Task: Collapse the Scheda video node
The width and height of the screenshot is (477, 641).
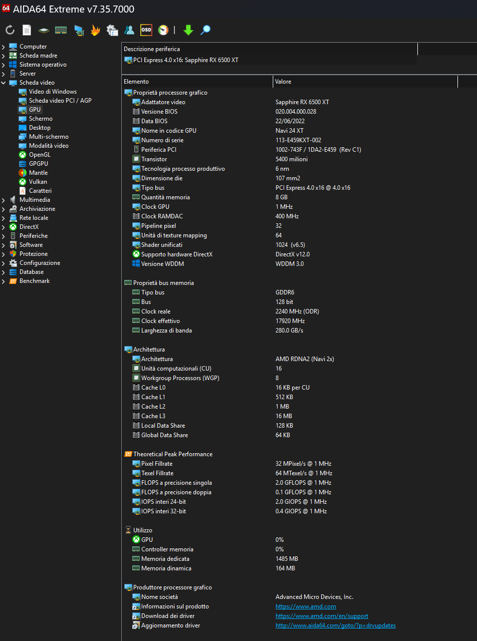Action: point(4,83)
